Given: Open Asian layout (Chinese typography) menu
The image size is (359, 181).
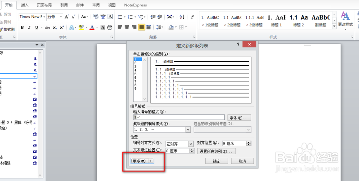Looking at the screenshot, I should tap(171, 17).
